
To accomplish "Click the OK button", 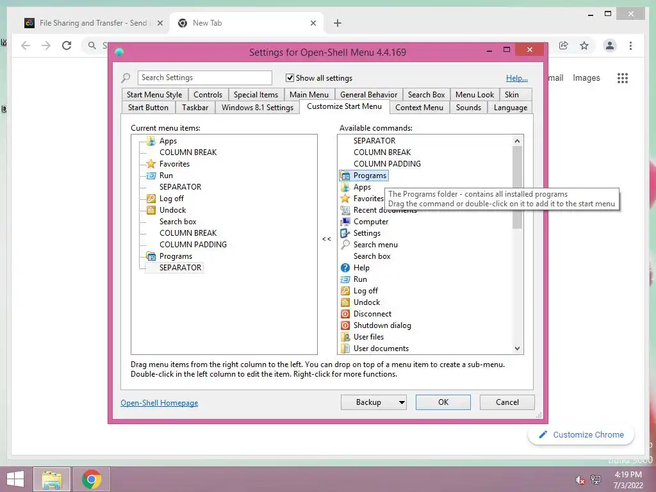I will tap(443, 402).
